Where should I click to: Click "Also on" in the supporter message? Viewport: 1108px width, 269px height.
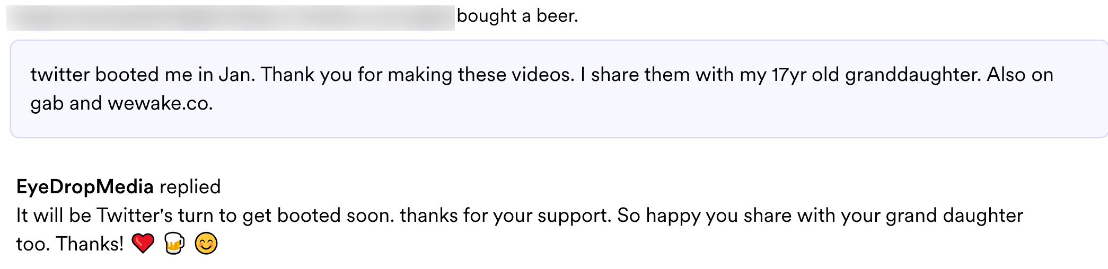click(1019, 75)
